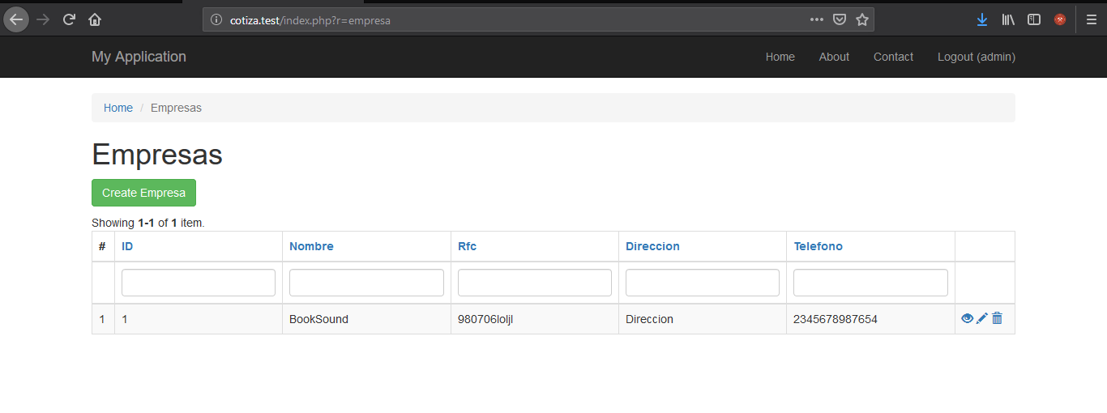This screenshot has width=1107, height=413.
Task: Toggle the browser sidebar icon
Action: coord(1034,19)
